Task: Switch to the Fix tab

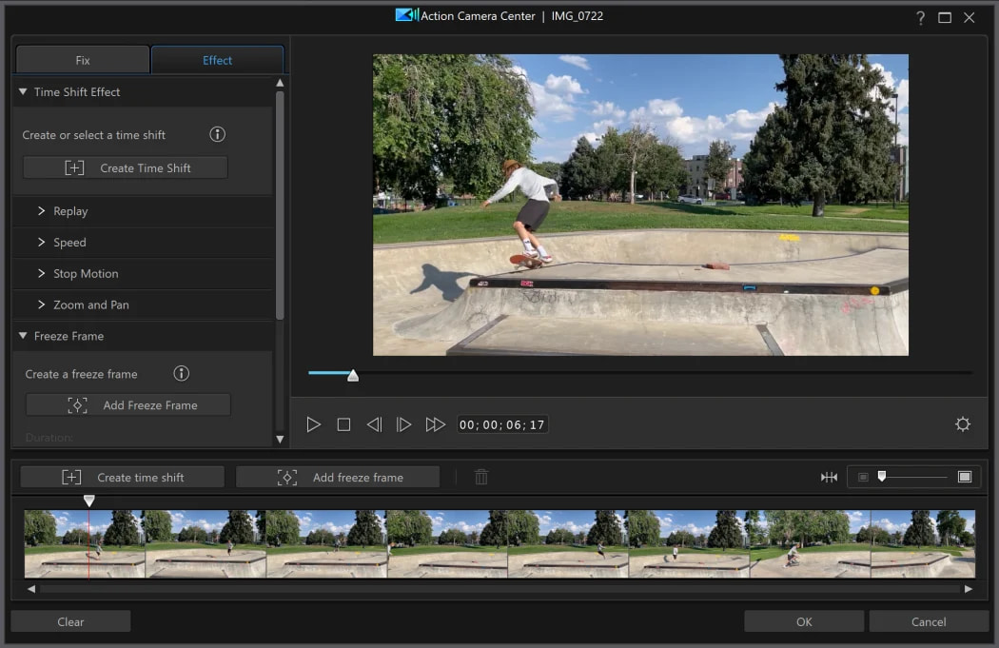Action: [x=83, y=60]
